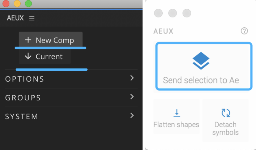
Task: Click the SYSTEM section label
Action: tap(22, 117)
